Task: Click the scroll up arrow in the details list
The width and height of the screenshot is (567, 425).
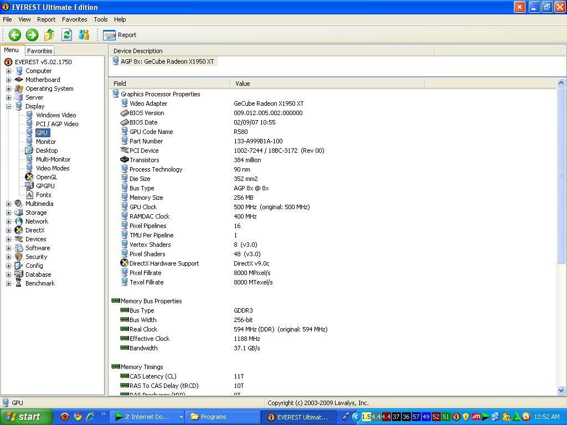Action: click(561, 83)
